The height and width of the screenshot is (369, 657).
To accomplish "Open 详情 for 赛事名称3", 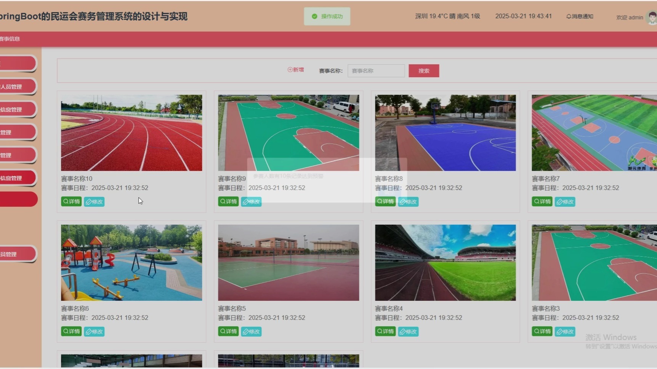I will [542, 331].
